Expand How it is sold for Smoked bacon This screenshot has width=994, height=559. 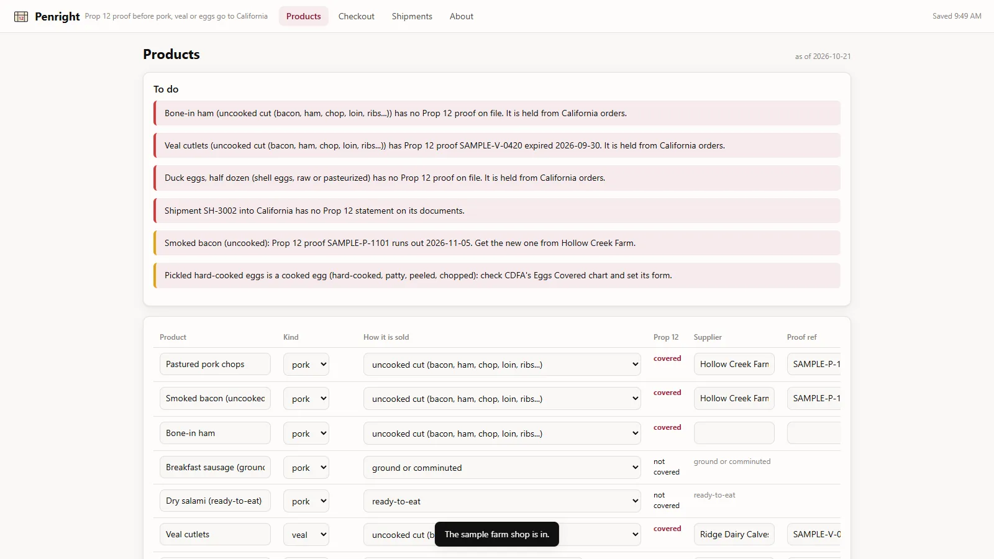[502, 399]
